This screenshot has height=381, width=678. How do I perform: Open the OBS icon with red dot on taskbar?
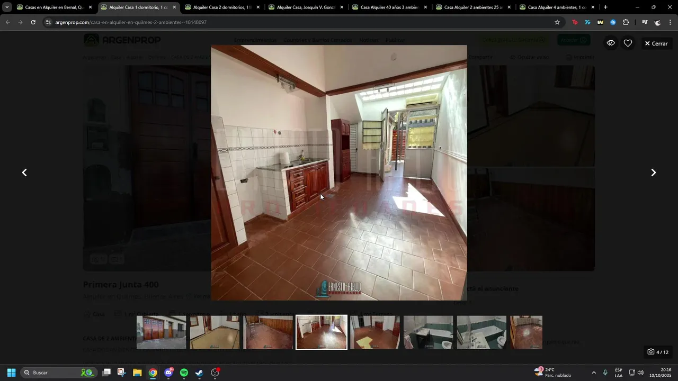(x=215, y=373)
